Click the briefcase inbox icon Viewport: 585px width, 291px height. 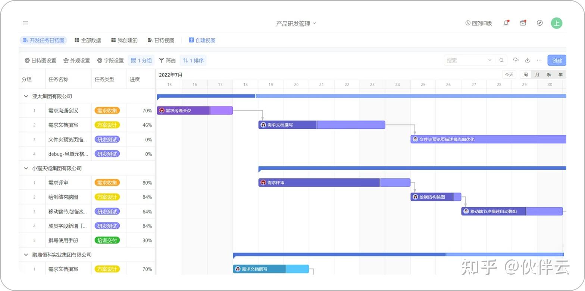(x=523, y=23)
